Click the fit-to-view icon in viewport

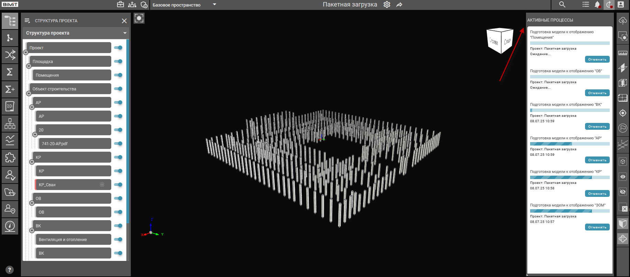pos(139,18)
